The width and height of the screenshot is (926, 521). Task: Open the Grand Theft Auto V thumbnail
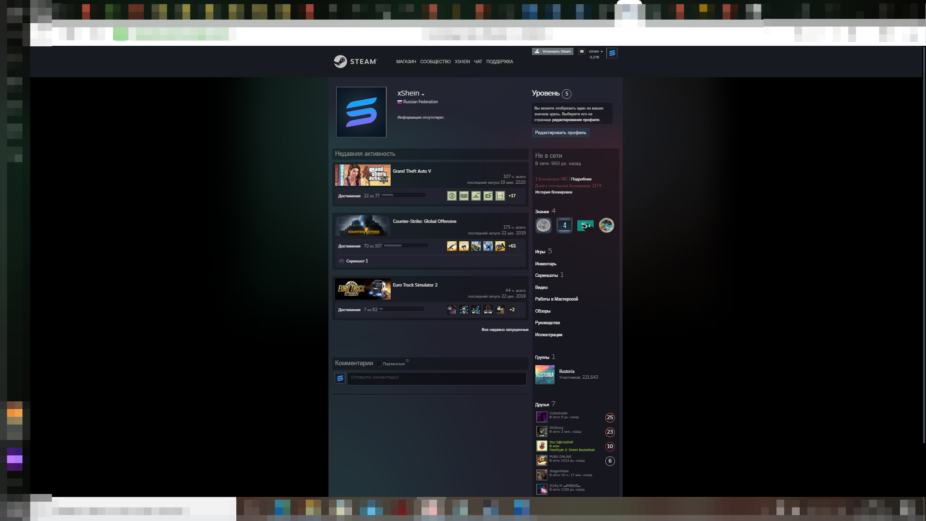[x=363, y=175]
